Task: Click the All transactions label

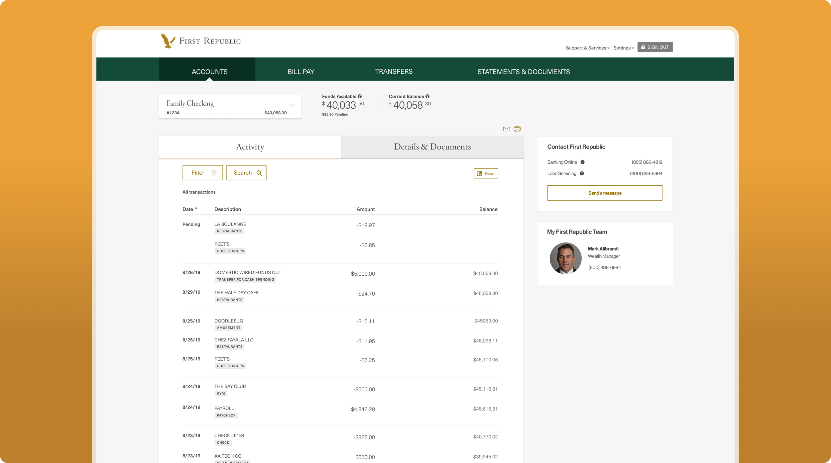Action: (199, 192)
